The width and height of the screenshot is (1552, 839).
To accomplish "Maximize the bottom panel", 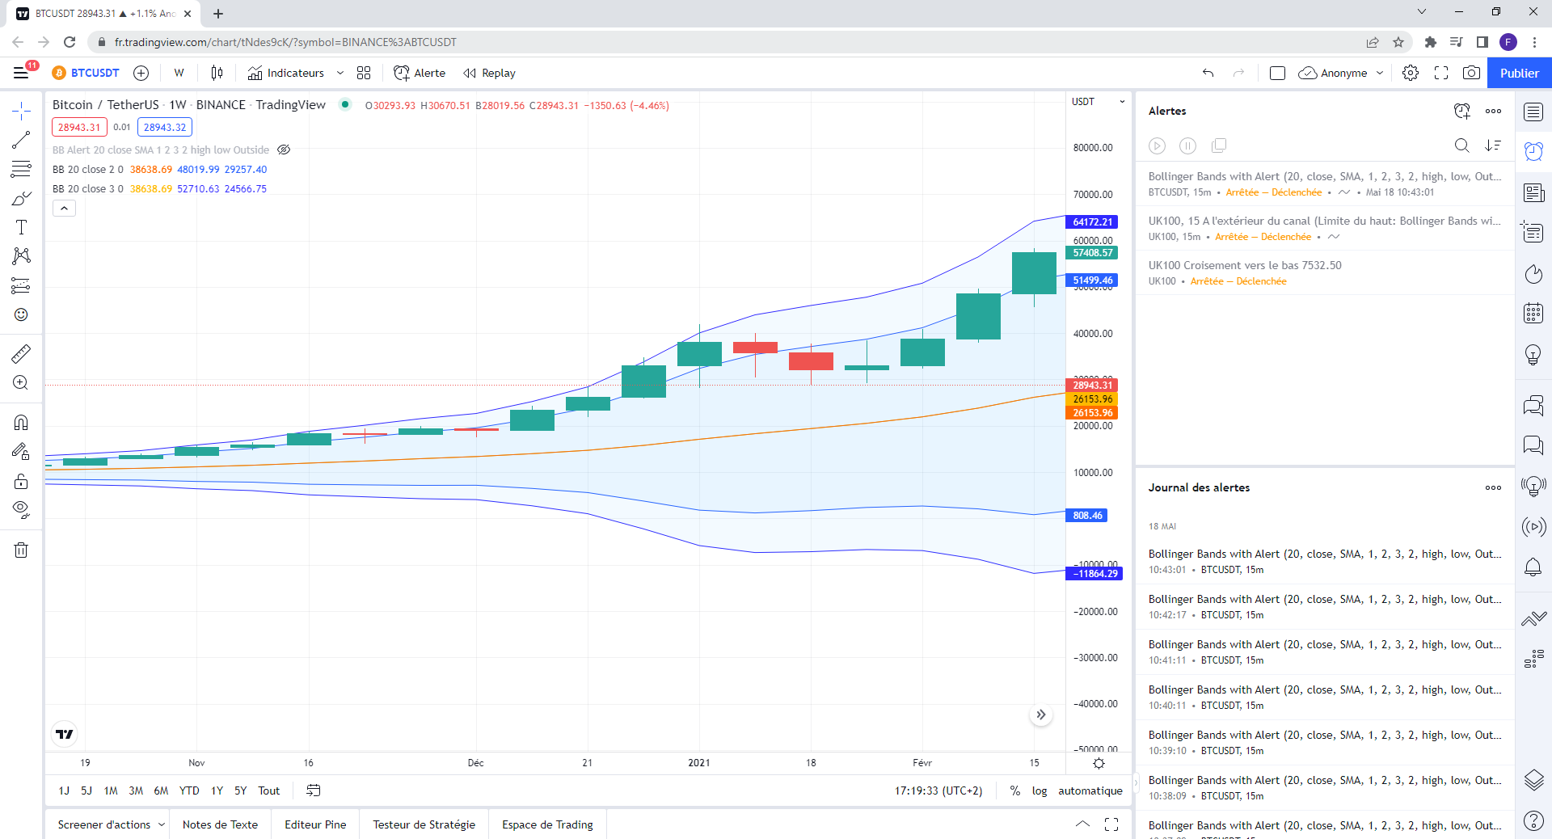I will coord(1111,824).
